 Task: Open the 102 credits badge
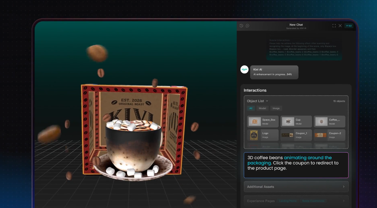[x=349, y=26]
